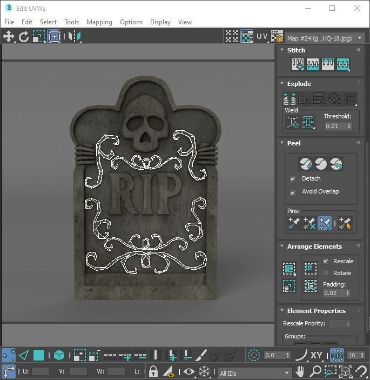
Task: Click the Zoom Region tool
Action: 330,371
